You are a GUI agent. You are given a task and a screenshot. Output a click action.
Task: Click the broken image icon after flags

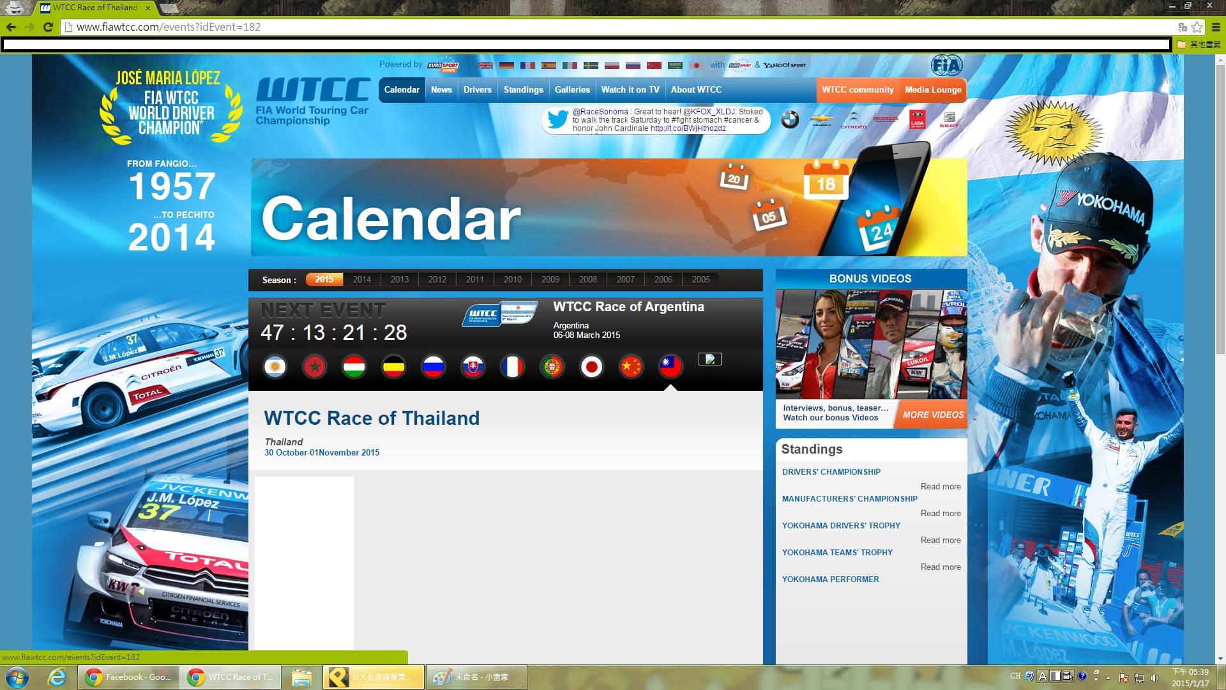point(710,359)
